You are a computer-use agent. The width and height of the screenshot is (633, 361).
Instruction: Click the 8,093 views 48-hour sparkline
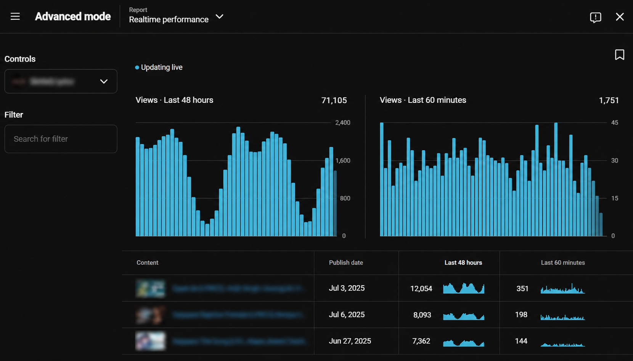[464, 316]
